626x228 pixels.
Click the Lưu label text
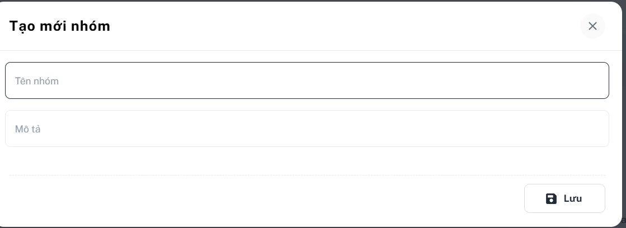click(573, 199)
